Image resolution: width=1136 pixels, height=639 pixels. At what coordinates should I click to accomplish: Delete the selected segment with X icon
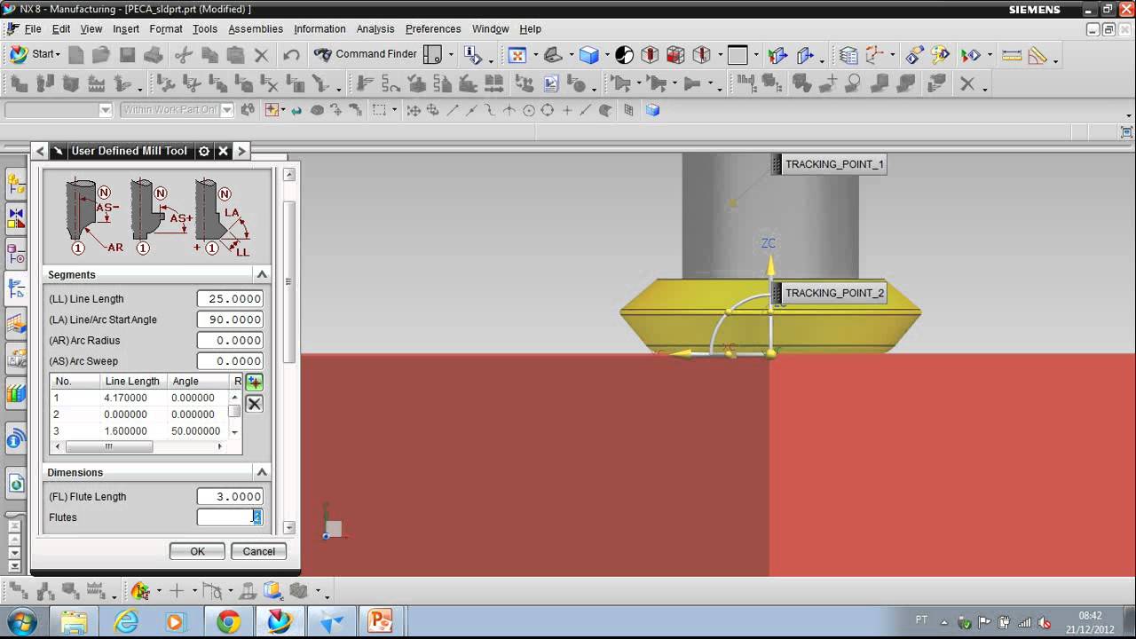[x=255, y=404]
